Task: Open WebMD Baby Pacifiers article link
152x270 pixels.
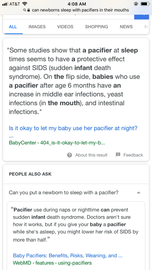Action: (68, 255)
